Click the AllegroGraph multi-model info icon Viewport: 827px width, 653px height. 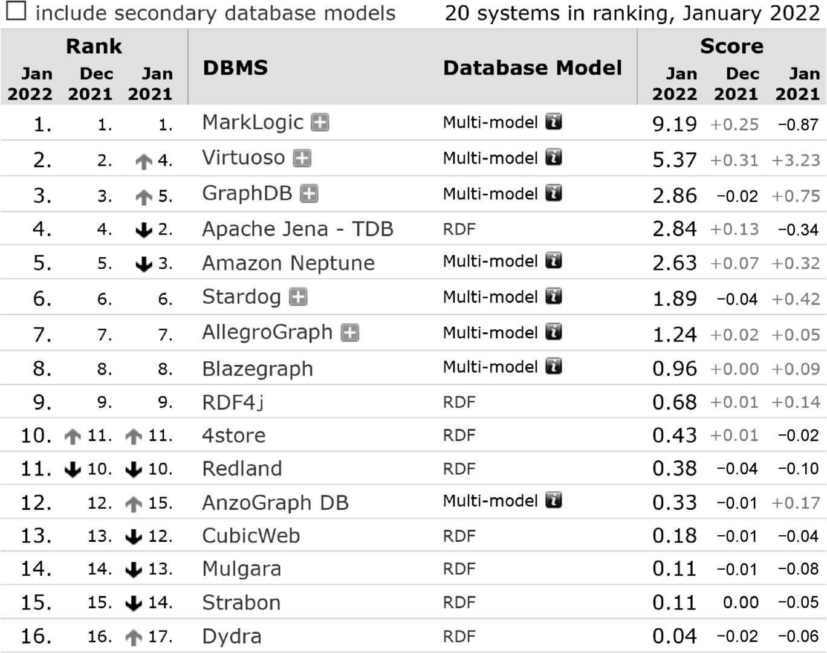click(x=553, y=332)
